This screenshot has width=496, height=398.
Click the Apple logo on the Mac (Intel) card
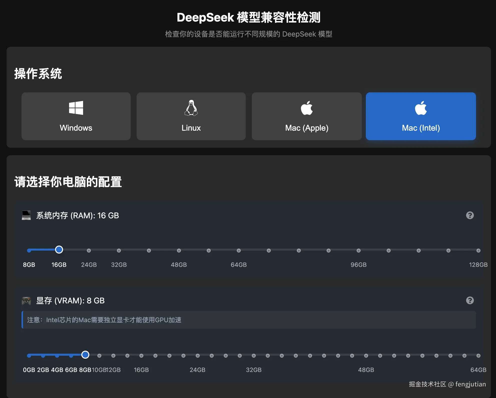(x=421, y=108)
